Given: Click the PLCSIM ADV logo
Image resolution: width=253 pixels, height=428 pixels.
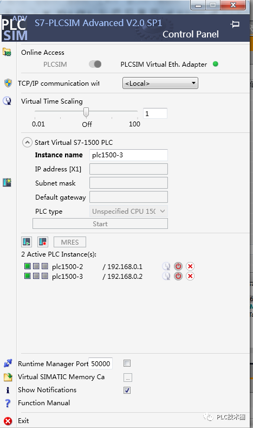Looking at the screenshot, I should (x=15, y=28).
